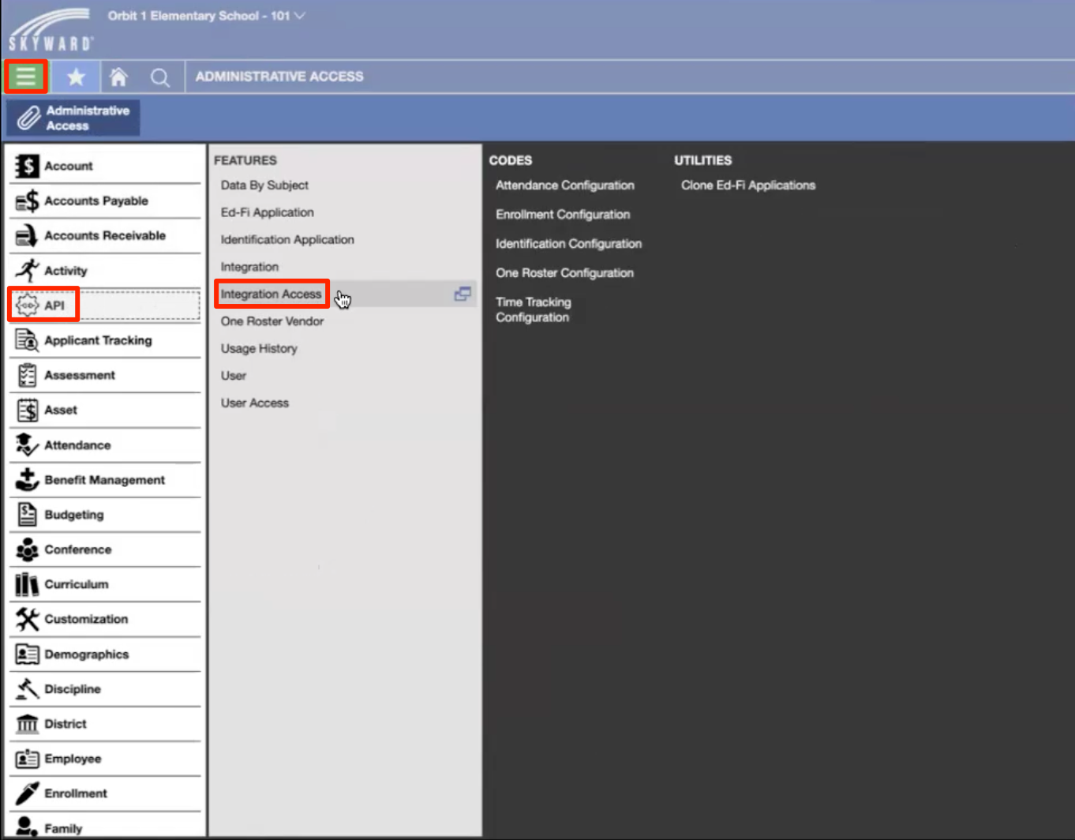
Task: Select the Integration Access feature
Action: (272, 293)
